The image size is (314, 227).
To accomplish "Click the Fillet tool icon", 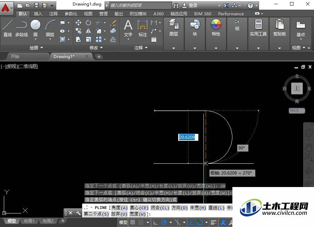I will pos(99,31).
